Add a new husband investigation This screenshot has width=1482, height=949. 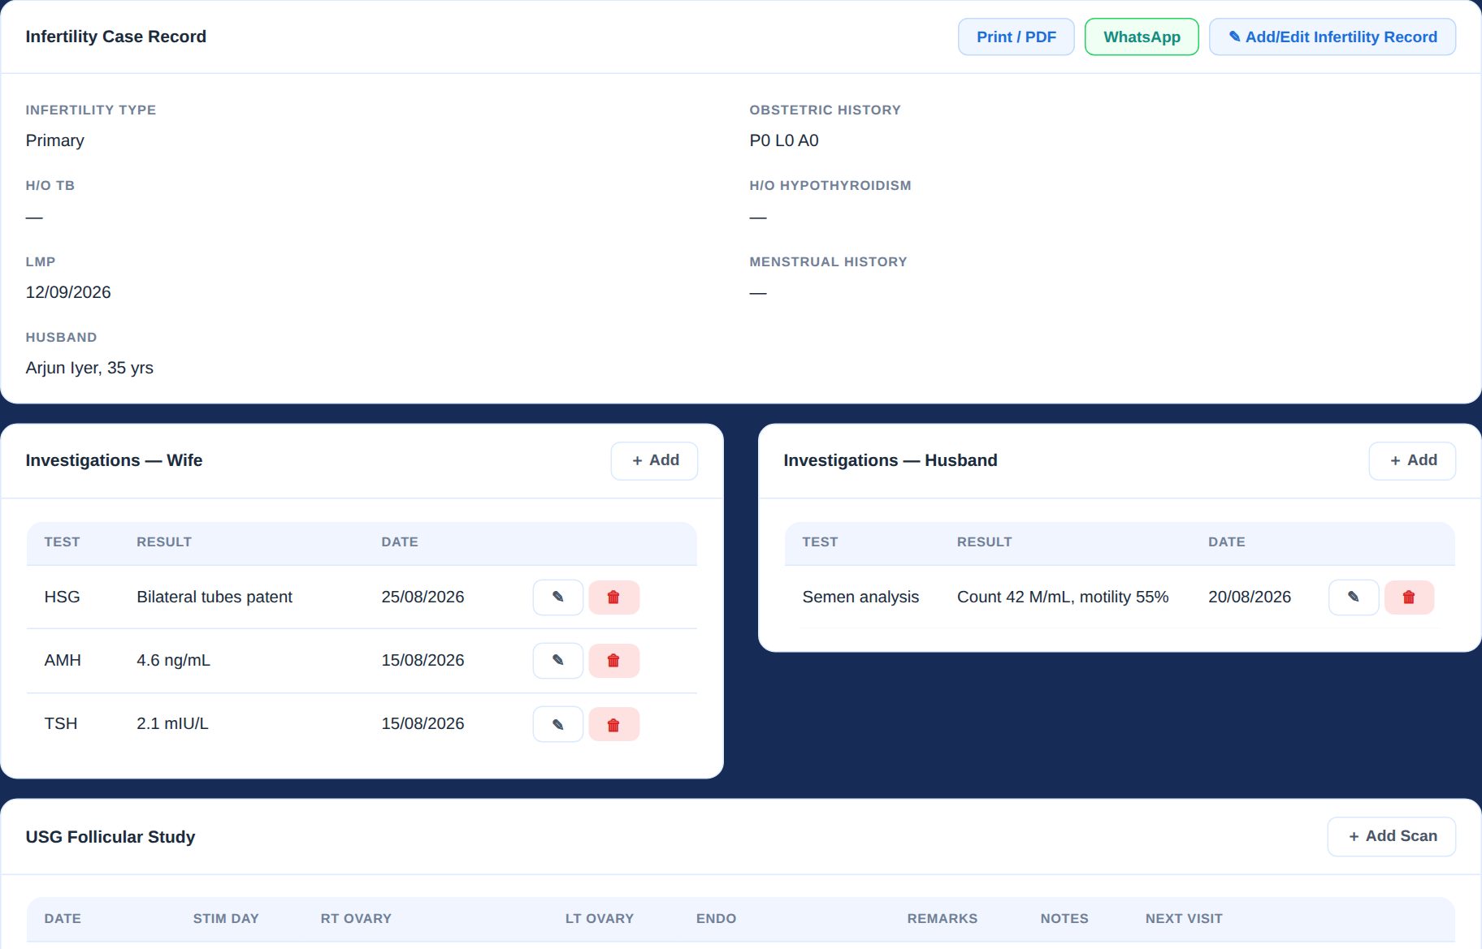tap(1412, 460)
